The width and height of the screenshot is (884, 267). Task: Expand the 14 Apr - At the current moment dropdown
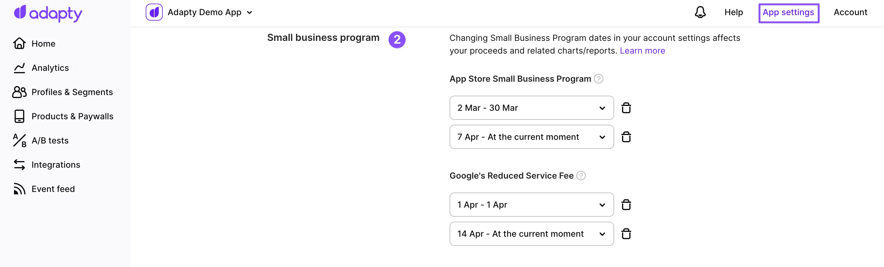pos(531,234)
